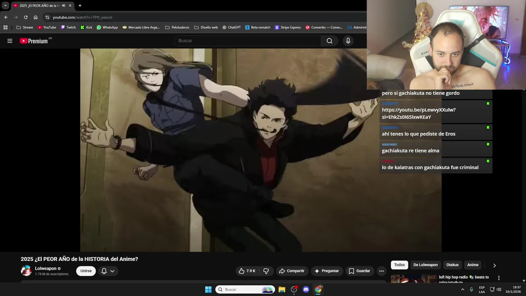Image resolution: width=526 pixels, height=296 pixels.
Task: Focus Windows taskbar Buscar search box
Action: pyautogui.click(x=245, y=289)
